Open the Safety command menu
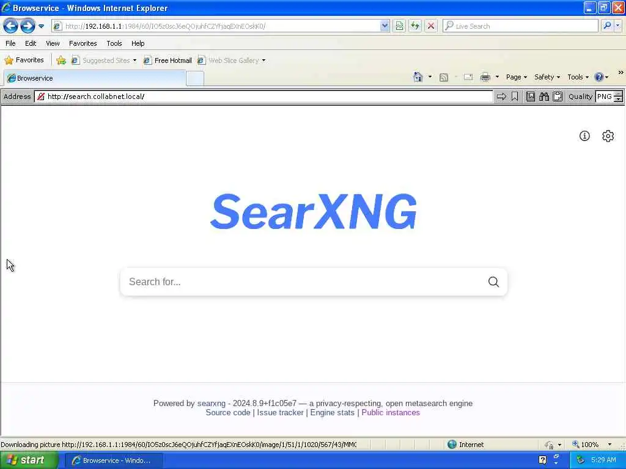Screen dimensions: 626x469 pos(547,77)
